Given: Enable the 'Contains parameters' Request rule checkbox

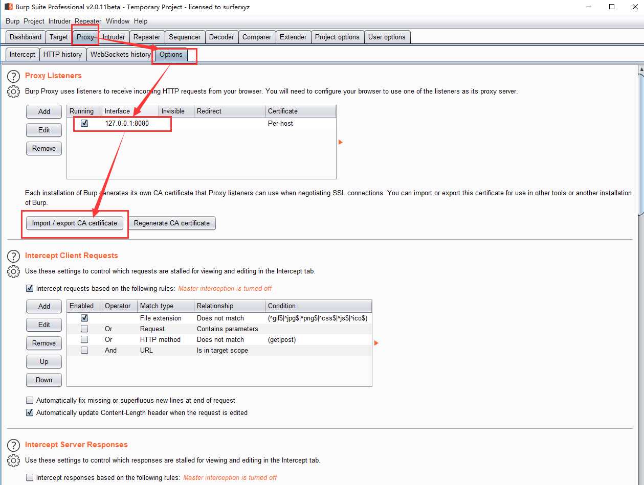Looking at the screenshot, I should [x=84, y=329].
